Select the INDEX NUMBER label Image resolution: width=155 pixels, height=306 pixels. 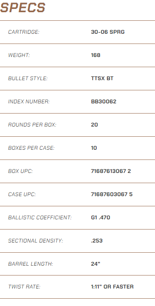click(x=29, y=102)
